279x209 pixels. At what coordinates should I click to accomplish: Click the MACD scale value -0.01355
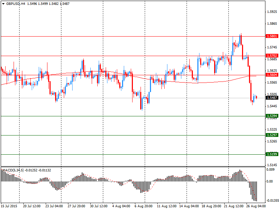(272, 201)
